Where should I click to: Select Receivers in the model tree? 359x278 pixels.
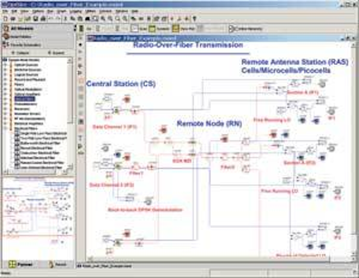pos(22,109)
